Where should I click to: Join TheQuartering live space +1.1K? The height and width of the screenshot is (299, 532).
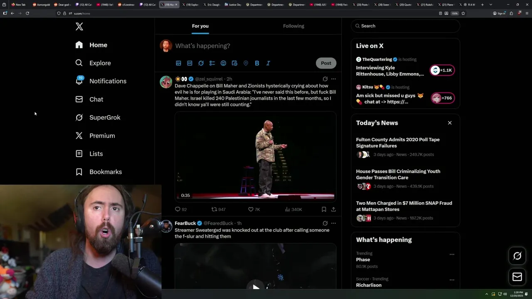[x=442, y=70]
